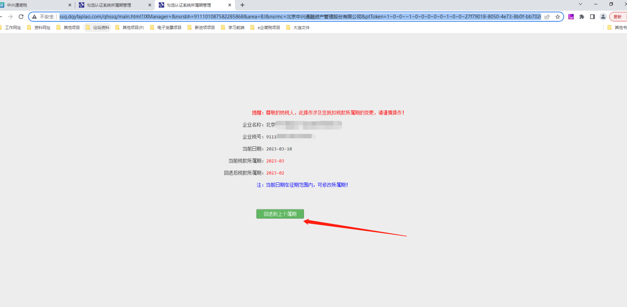The image size is (627, 307).
Task: Toggle the browser side panel
Action: pos(592,17)
